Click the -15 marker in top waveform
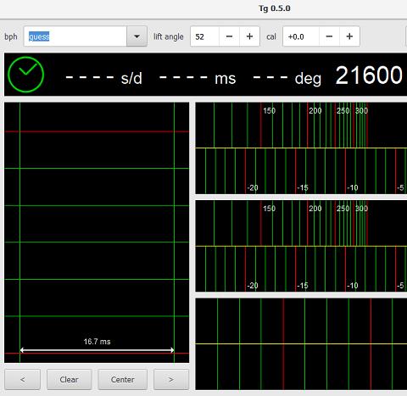 303,187
